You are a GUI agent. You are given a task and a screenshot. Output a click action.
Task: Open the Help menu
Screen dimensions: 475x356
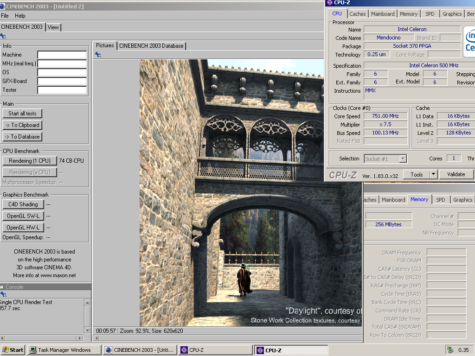point(20,16)
